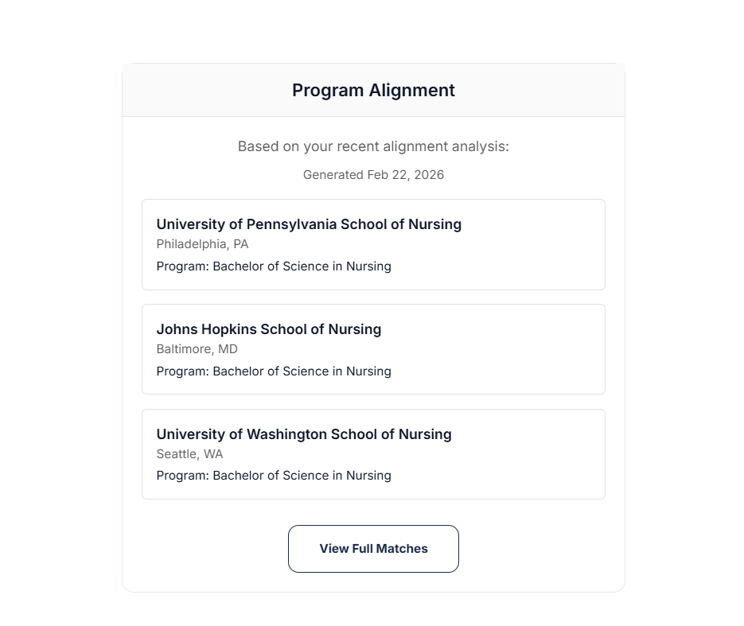Screen dimensions: 744x626
Task: Click 'Bachelor of Science in Nursing' under Baltimore
Action: click(x=302, y=371)
